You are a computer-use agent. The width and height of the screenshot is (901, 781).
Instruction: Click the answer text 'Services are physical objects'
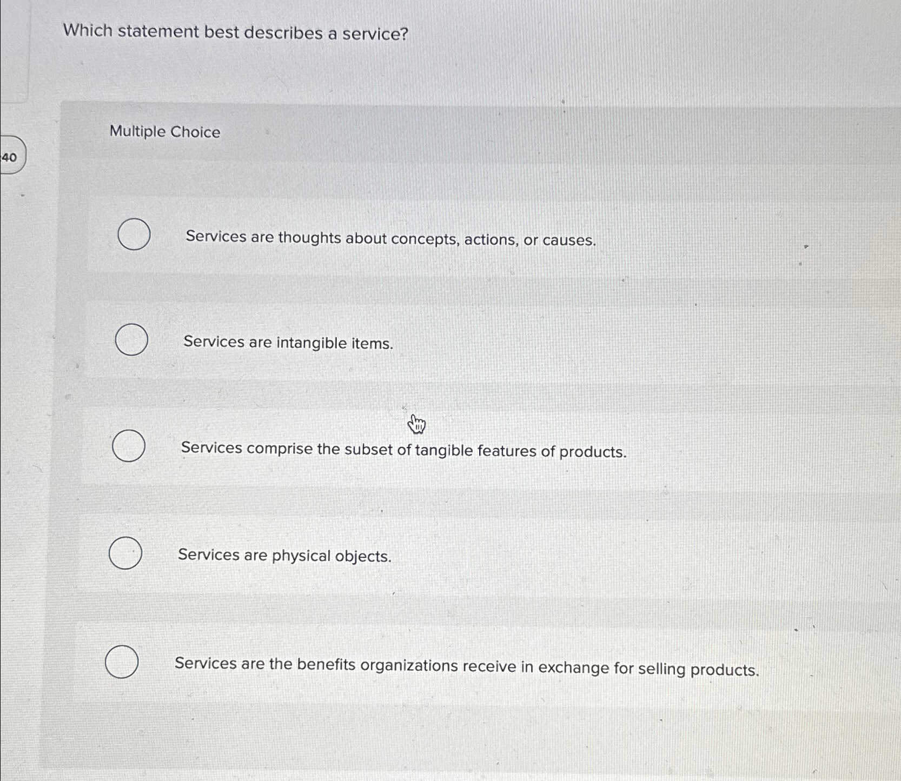tap(285, 556)
